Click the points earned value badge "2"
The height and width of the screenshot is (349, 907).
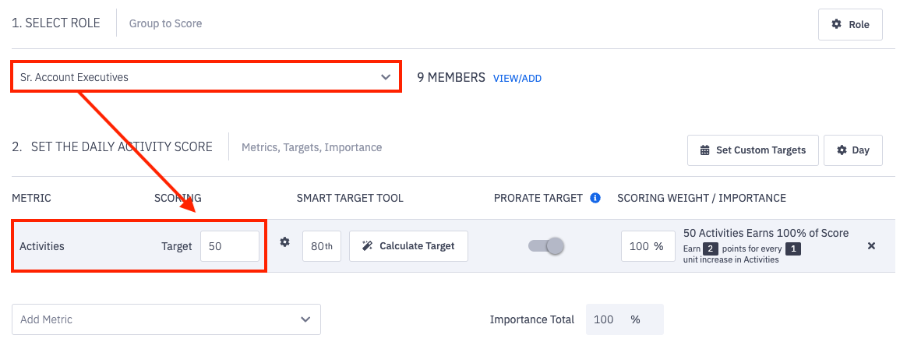[x=710, y=249]
